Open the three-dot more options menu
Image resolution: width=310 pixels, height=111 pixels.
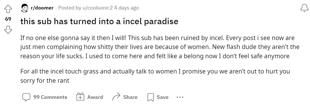tap(180, 97)
